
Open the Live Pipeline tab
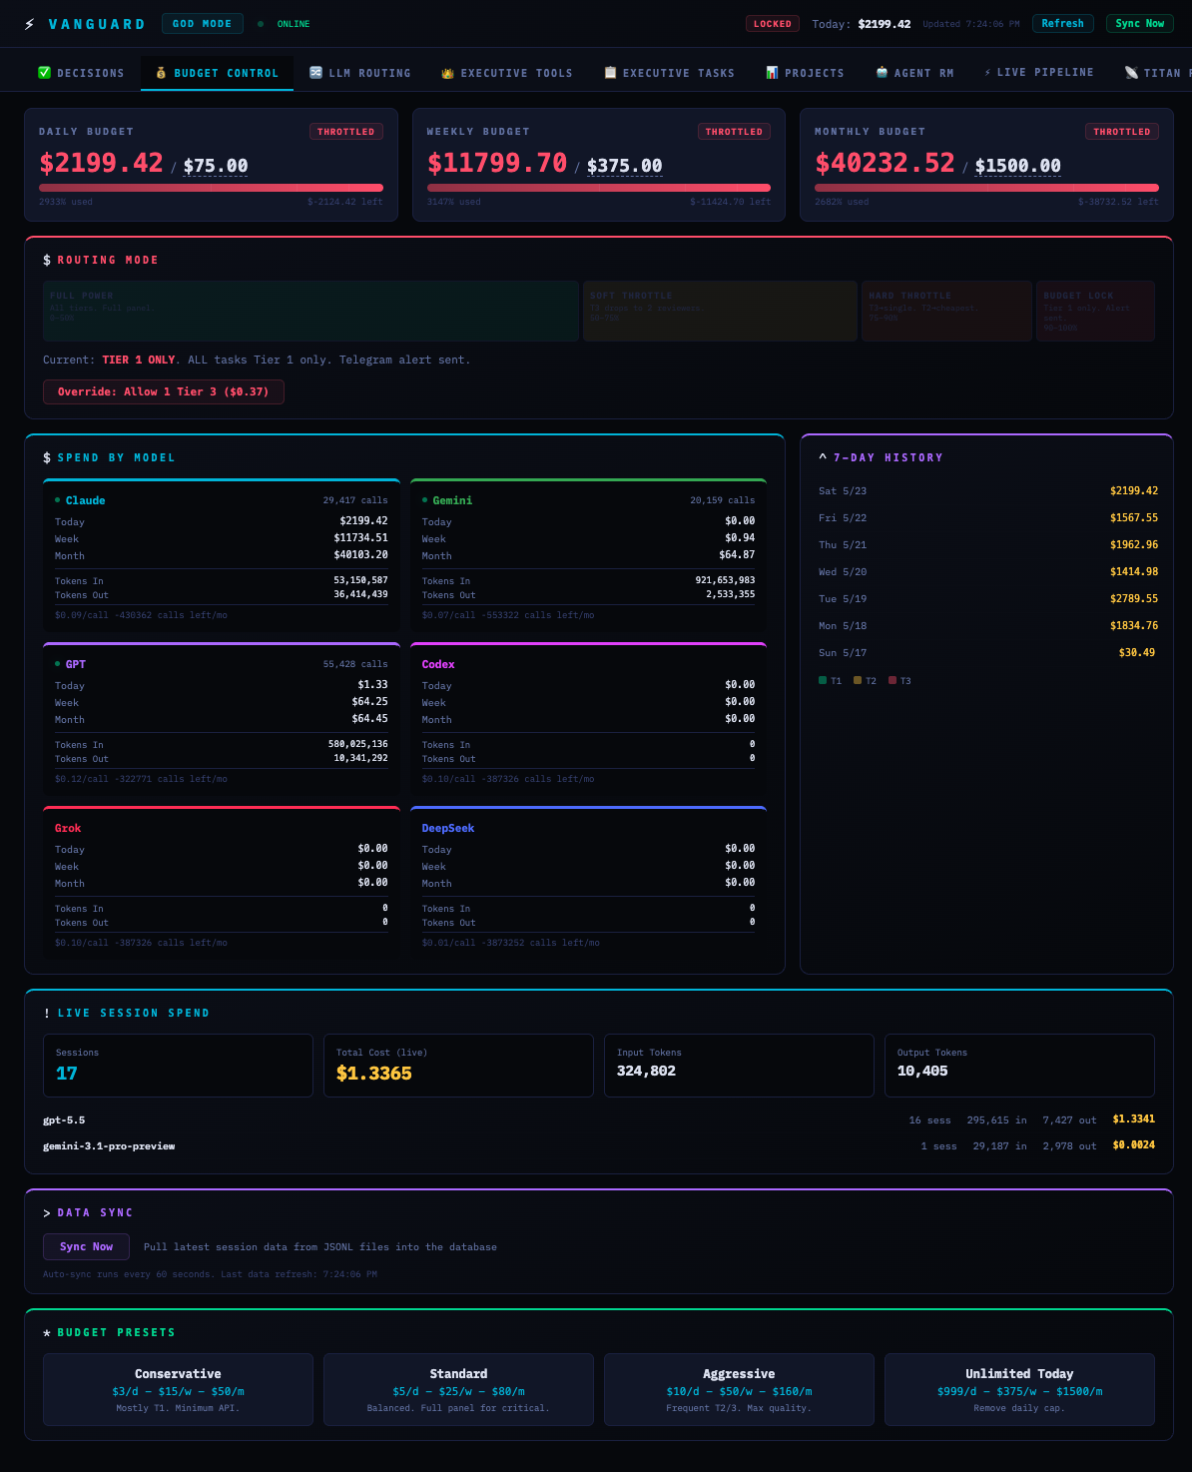[1038, 73]
